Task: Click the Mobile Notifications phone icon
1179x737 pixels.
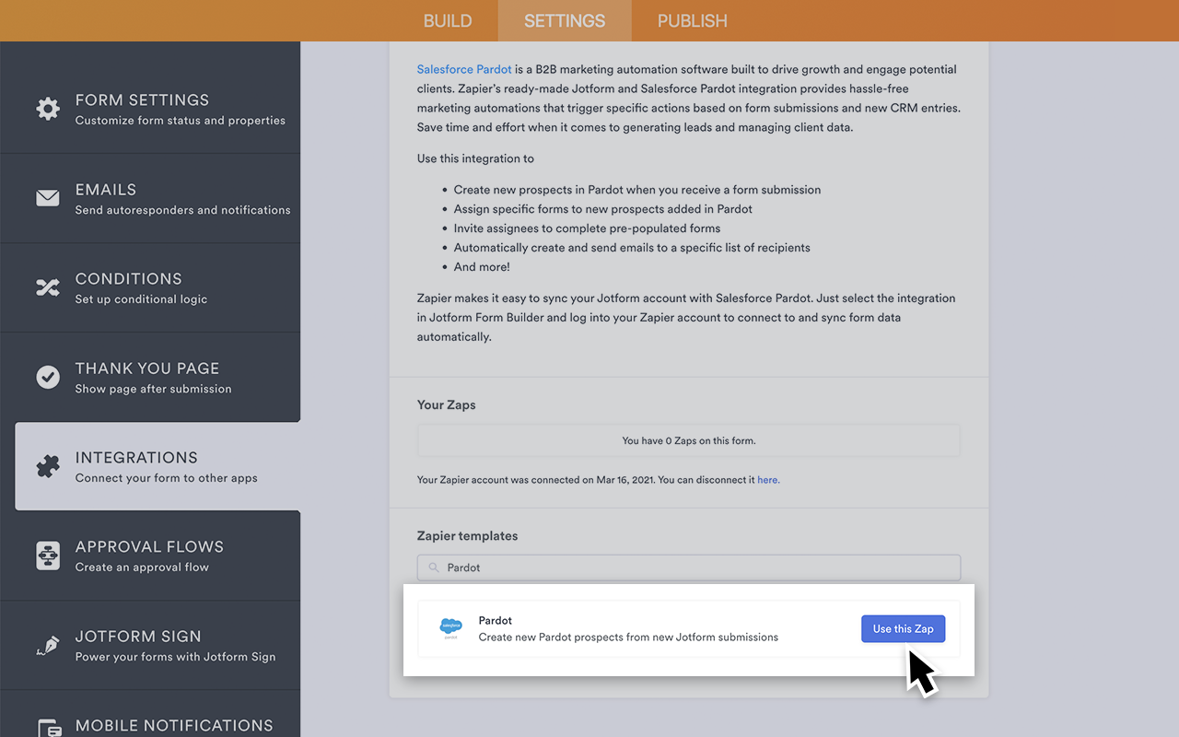Action: [48, 728]
